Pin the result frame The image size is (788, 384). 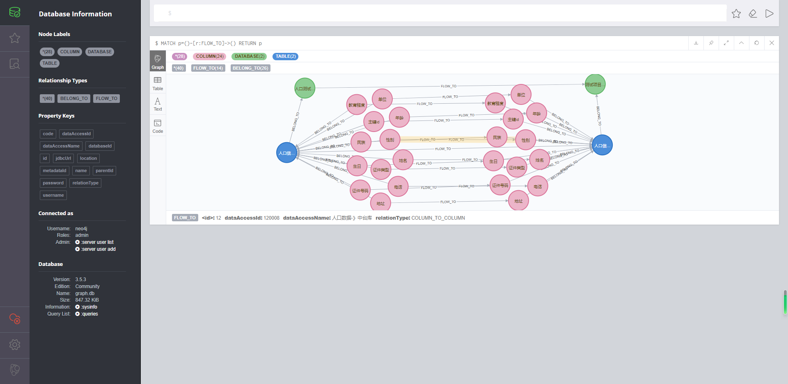coord(711,43)
